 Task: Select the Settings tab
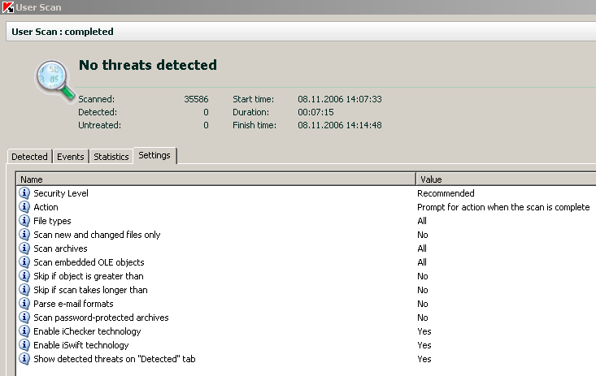tap(154, 155)
